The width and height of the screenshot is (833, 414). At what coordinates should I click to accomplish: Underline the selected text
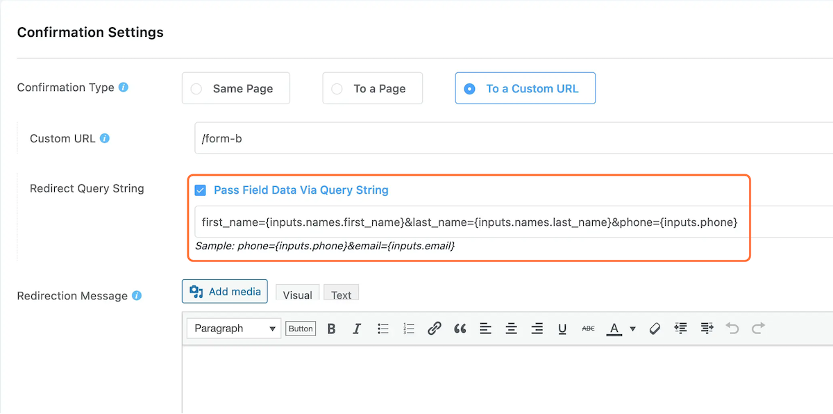click(x=562, y=328)
